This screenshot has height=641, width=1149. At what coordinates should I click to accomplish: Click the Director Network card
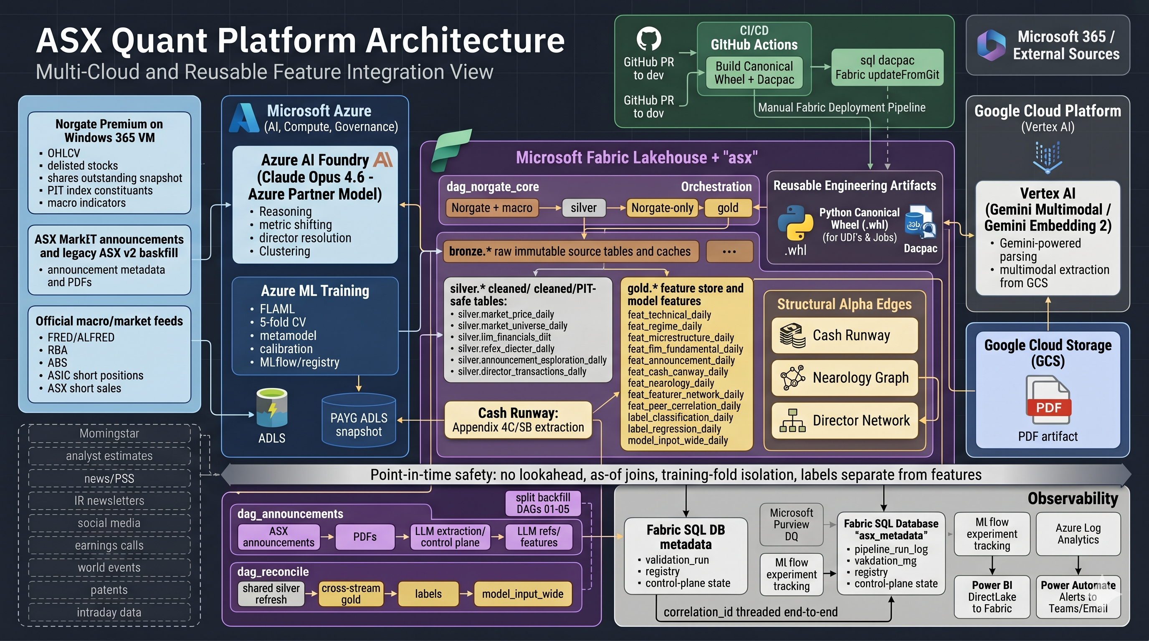(845, 420)
